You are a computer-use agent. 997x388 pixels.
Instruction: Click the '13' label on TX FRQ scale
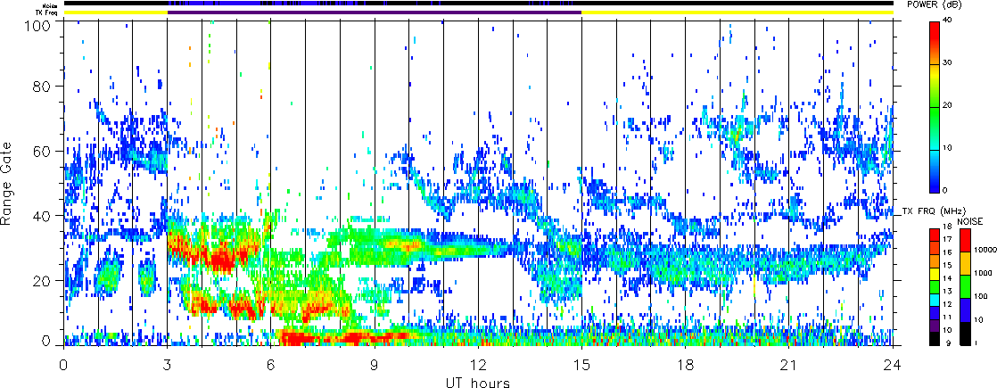click(x=947, y=292)
